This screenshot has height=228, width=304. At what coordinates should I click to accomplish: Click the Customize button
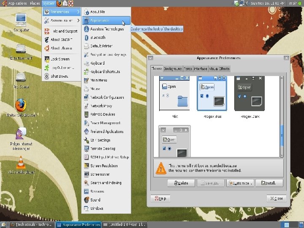240,183
